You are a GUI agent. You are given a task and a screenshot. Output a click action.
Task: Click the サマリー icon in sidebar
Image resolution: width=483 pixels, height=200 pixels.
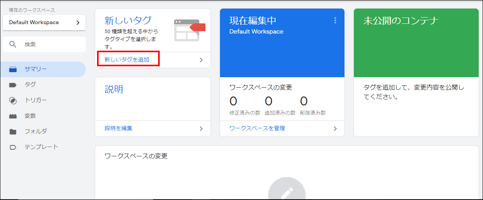(13, 69)
